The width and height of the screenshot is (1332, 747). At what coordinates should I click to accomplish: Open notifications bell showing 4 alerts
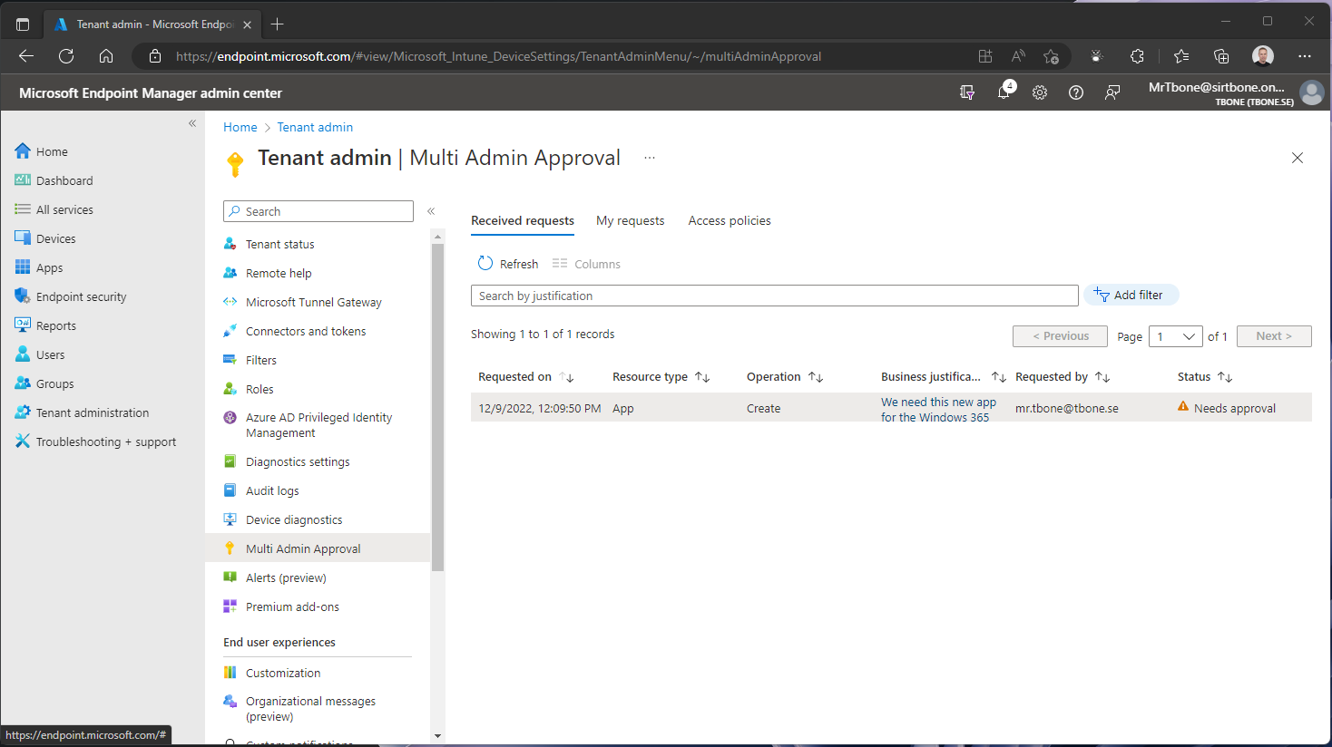click(x=1004, y=92)
